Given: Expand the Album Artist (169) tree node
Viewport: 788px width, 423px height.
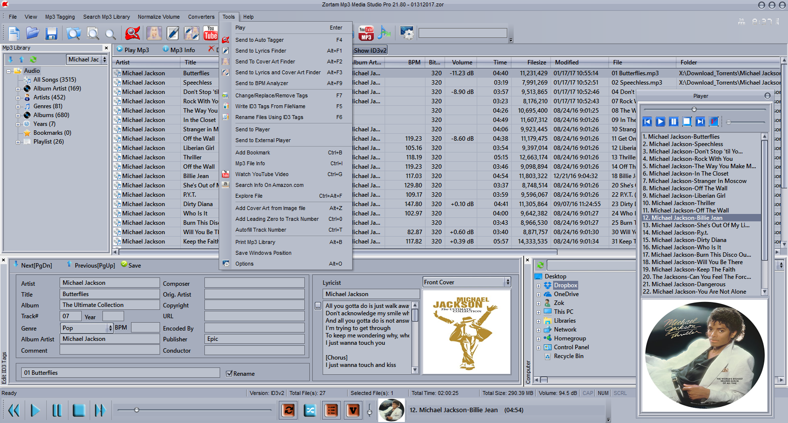Looking at the screenshot, I should (18, 89).
